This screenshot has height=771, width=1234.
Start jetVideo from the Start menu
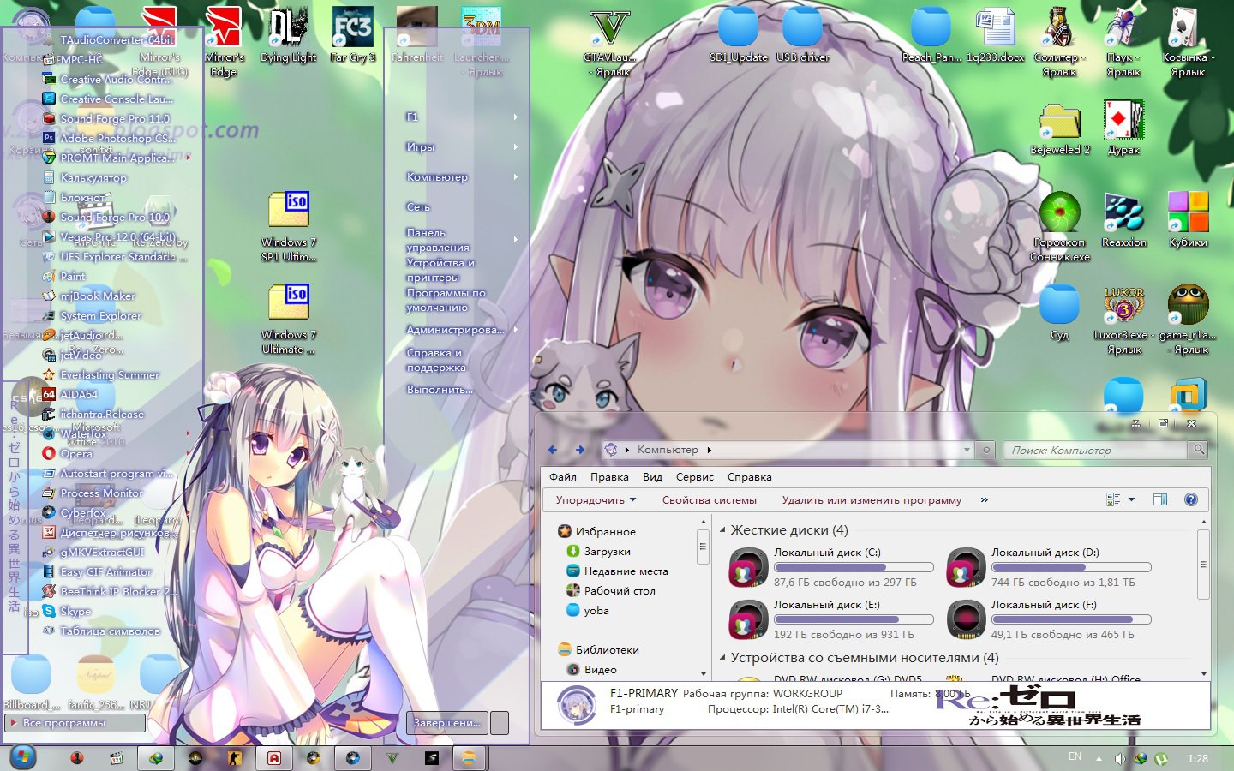point(72,355)
